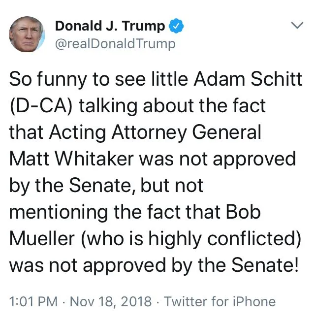Click the Twitter for iPhone source label
Screen dimensions: 315x324
coord(220,301)
